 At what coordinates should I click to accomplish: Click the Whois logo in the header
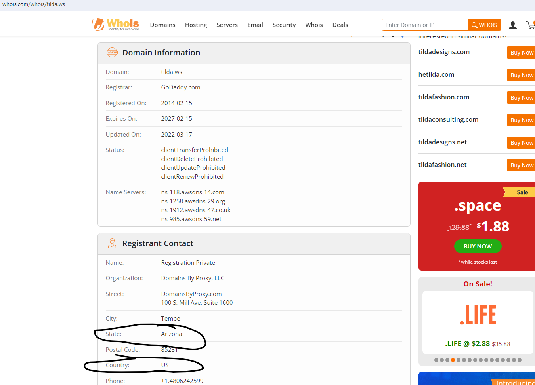[115, 25]
